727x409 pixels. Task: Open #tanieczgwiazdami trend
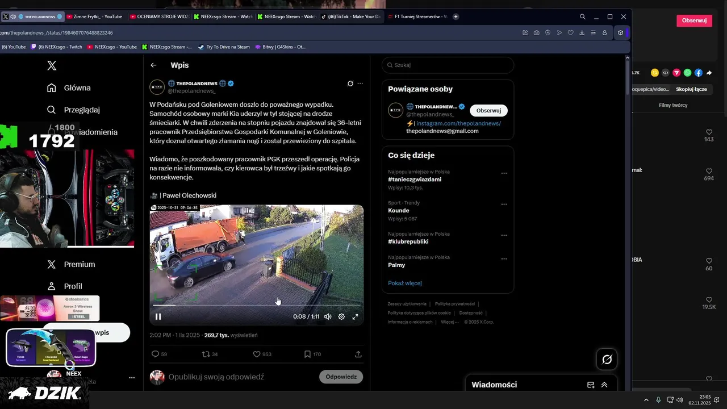coord(415,180)
